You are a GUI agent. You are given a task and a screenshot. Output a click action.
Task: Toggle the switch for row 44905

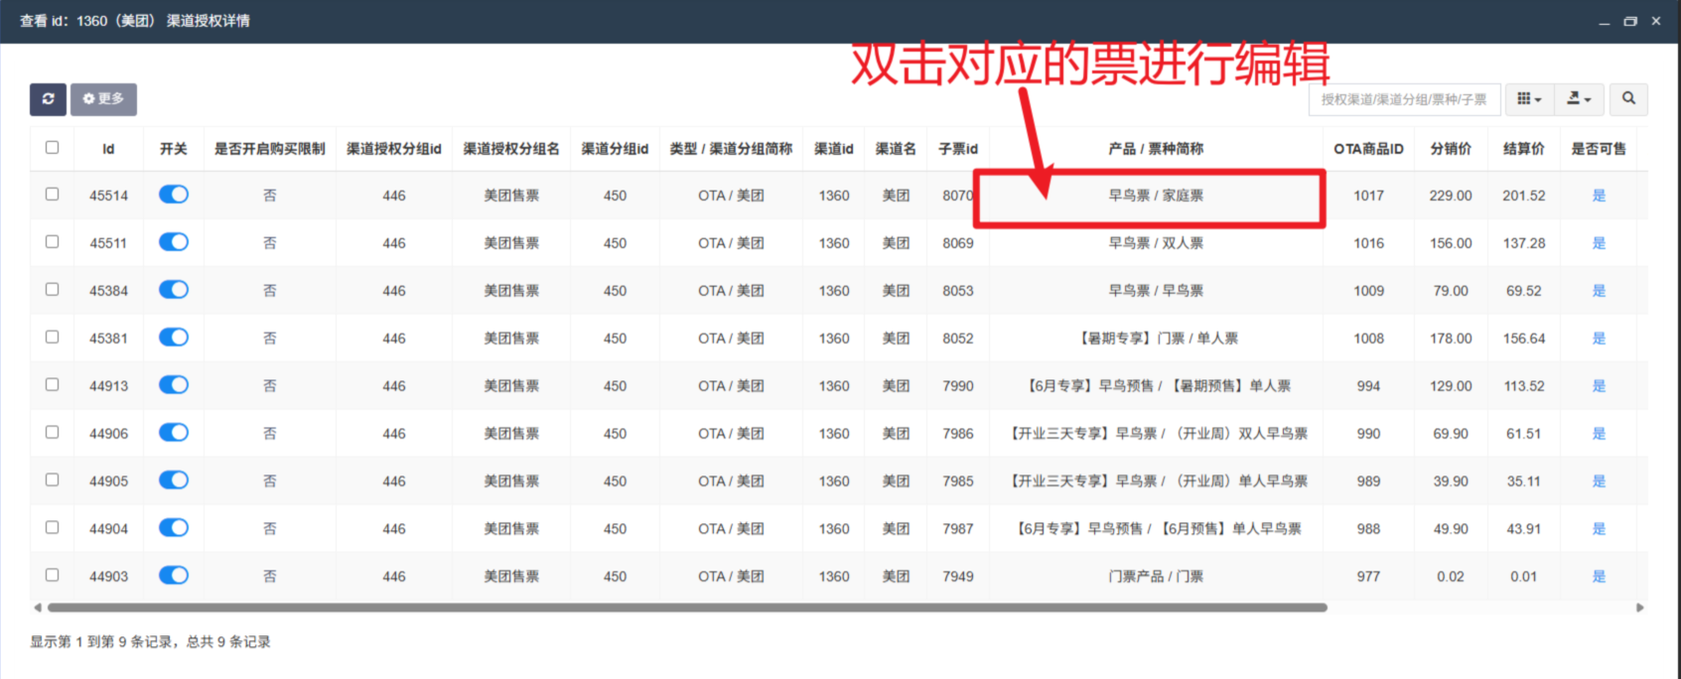click(x=174, y=480)
